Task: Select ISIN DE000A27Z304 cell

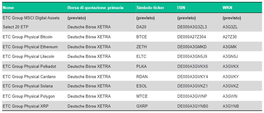Action: pos(192,37)
